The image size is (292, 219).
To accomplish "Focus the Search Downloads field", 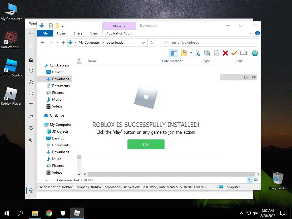I will pos(208,42).
